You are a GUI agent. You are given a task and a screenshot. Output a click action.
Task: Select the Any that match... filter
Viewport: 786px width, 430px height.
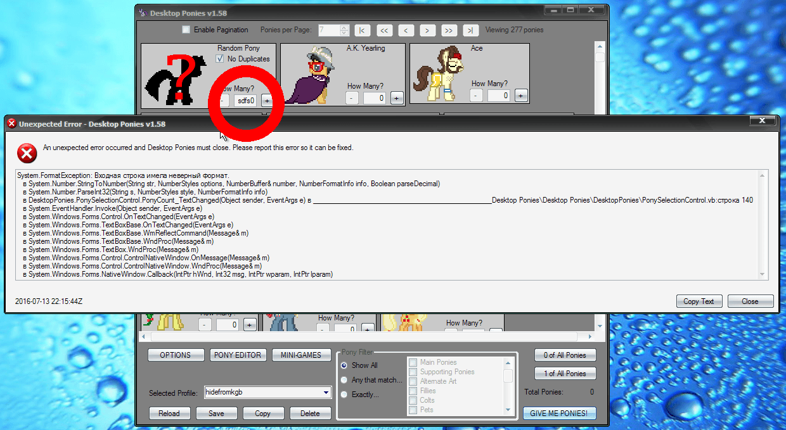(344, 380)
